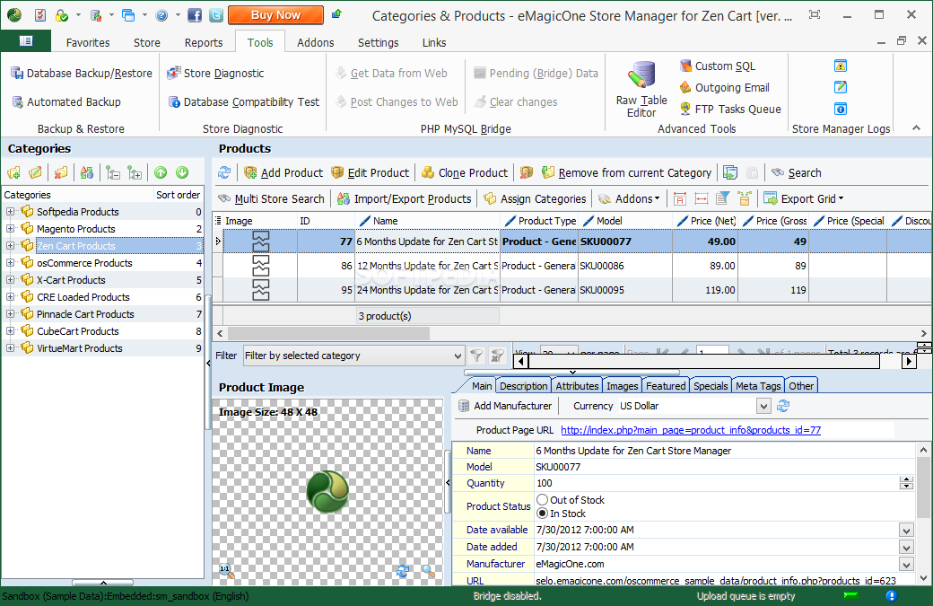Screen dimensions: 933x606
Task: Click the green upload arrow icon near Buy Now
Action: point(336,13)
